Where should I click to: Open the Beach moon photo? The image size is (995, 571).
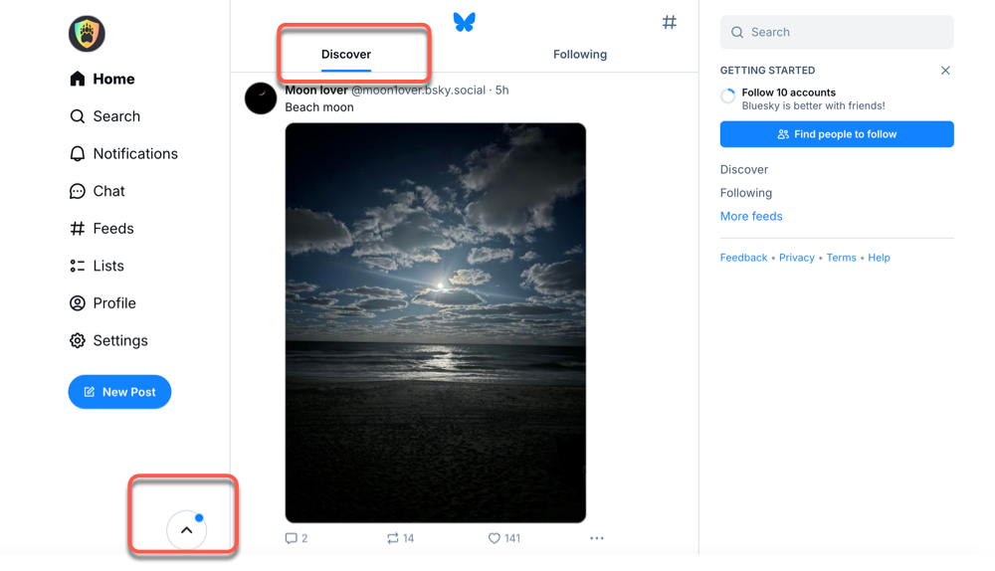tap(436, 322)
